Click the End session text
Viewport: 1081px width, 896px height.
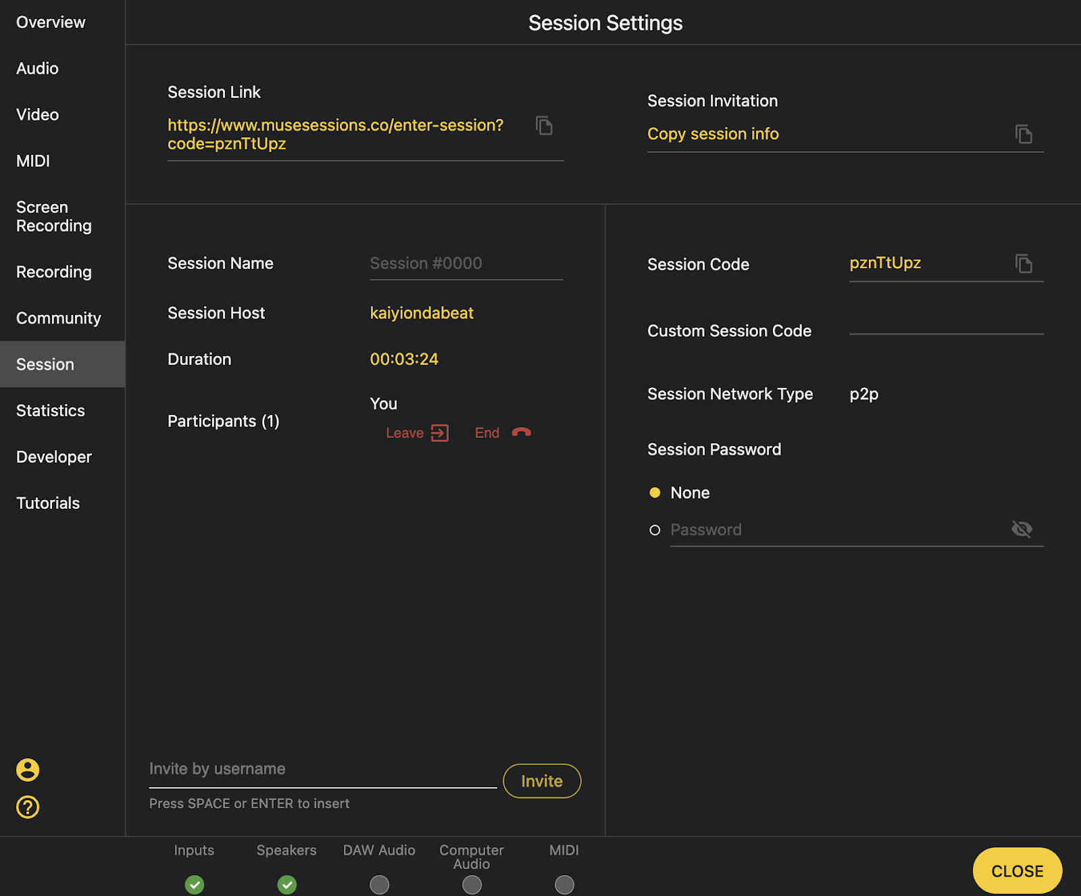(487, 432)
